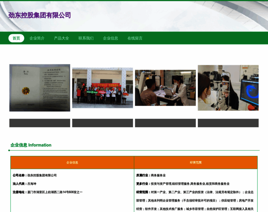This screenshot has height=212, width=268.
Task: Select the 更多行业 industries line
Action: tap(183, 184)
